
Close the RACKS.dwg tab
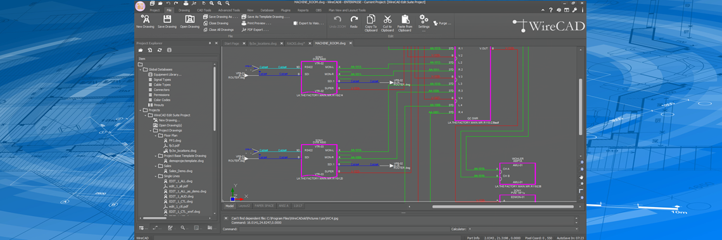(x=310, y=43)
